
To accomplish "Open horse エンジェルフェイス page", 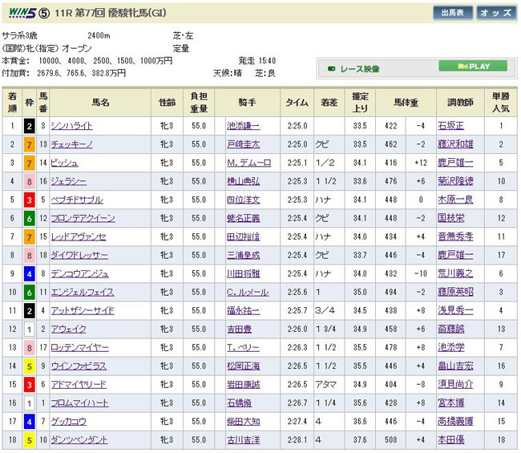I will click(x=80, y=292).
